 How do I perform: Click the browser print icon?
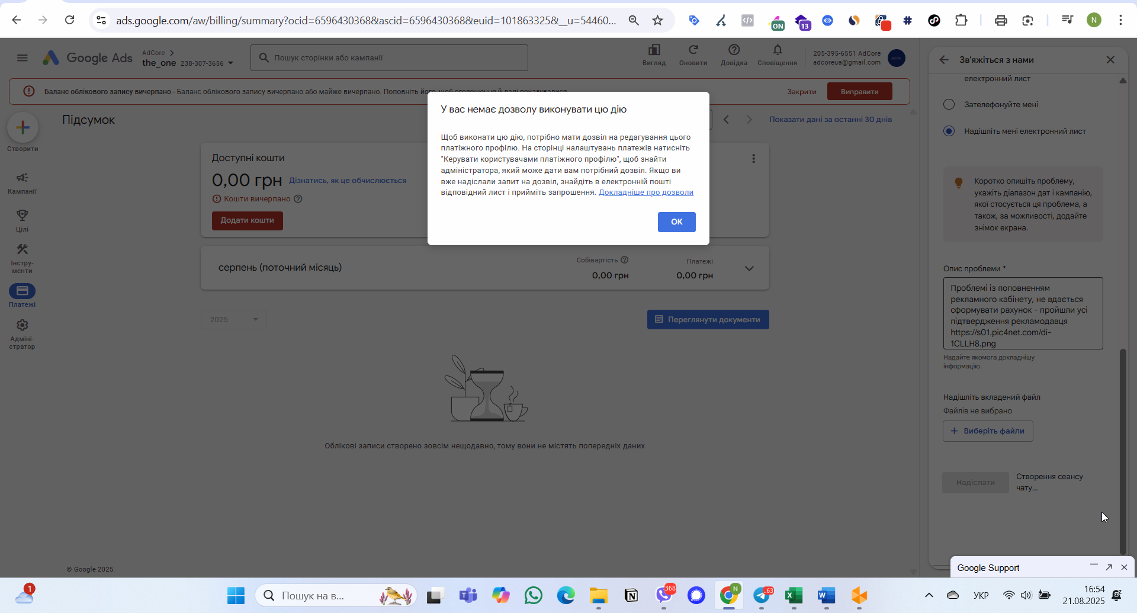(x=1001, y=21)
